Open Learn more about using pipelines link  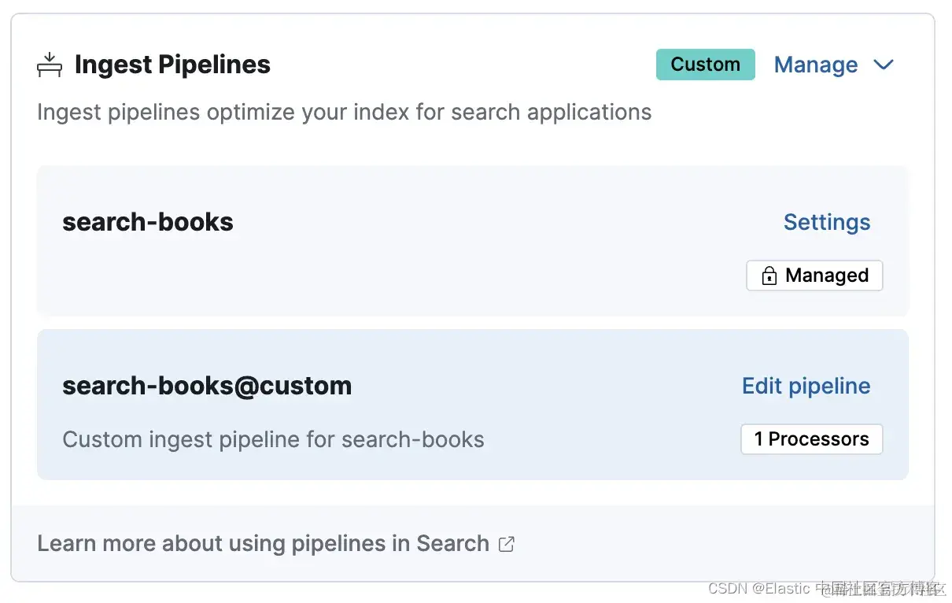[x=263, y=544]
